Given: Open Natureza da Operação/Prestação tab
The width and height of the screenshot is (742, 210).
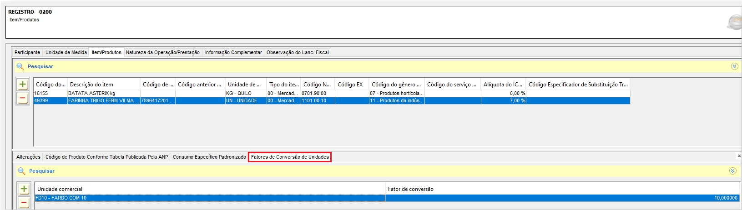Looking at the screenshot, I should (x=162, y=52).
